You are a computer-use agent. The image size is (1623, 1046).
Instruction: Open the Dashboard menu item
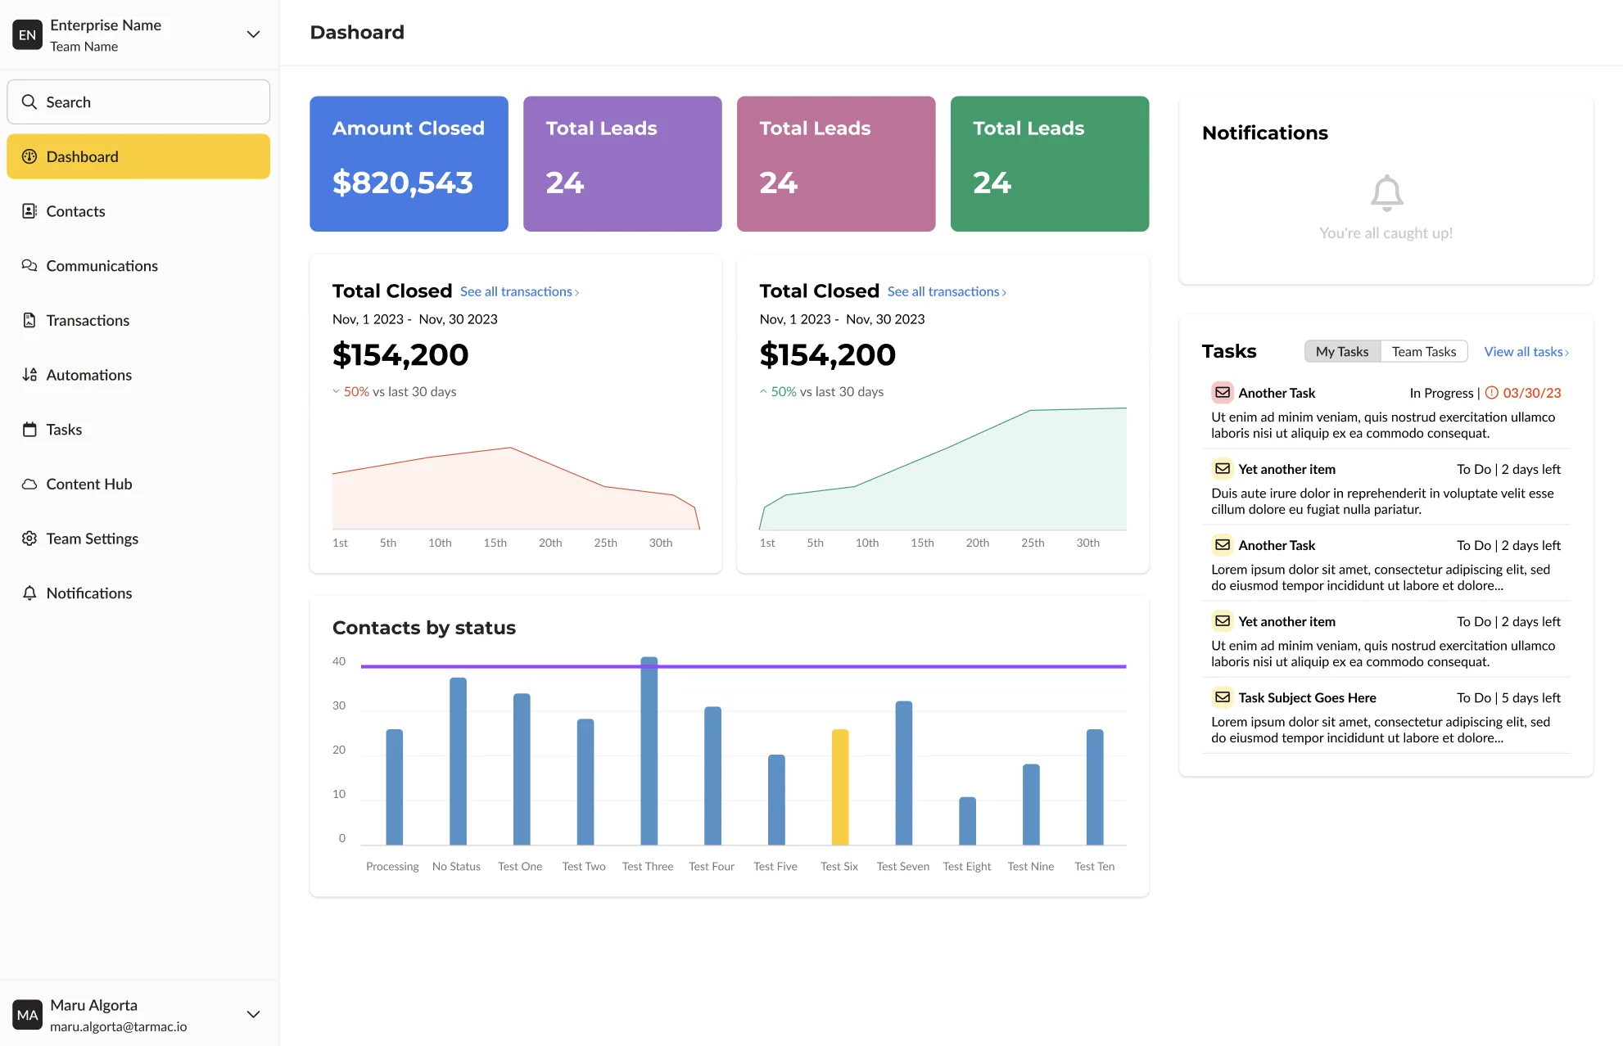click(138, 156)
